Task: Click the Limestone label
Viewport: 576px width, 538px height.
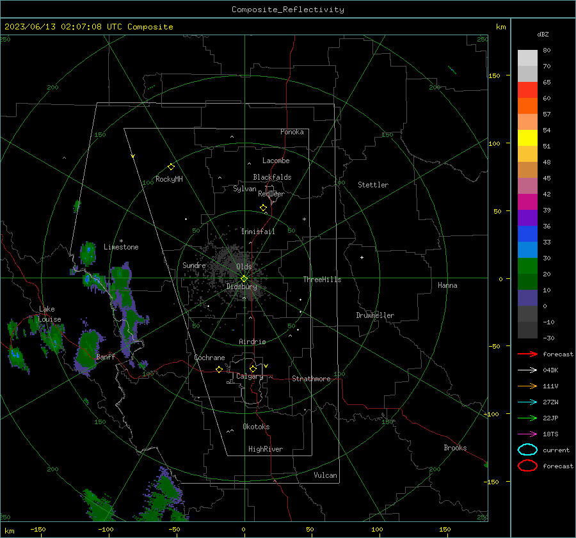Action: click(121, 247)
